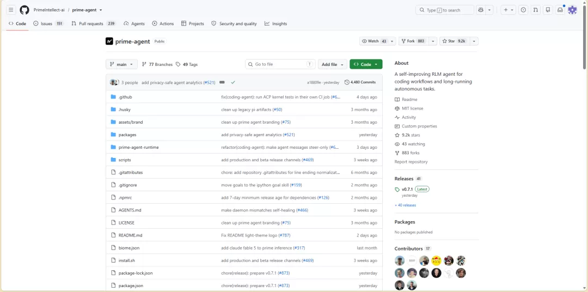Open the README.md file
The image size is (588, 292).
coord(130,235)
